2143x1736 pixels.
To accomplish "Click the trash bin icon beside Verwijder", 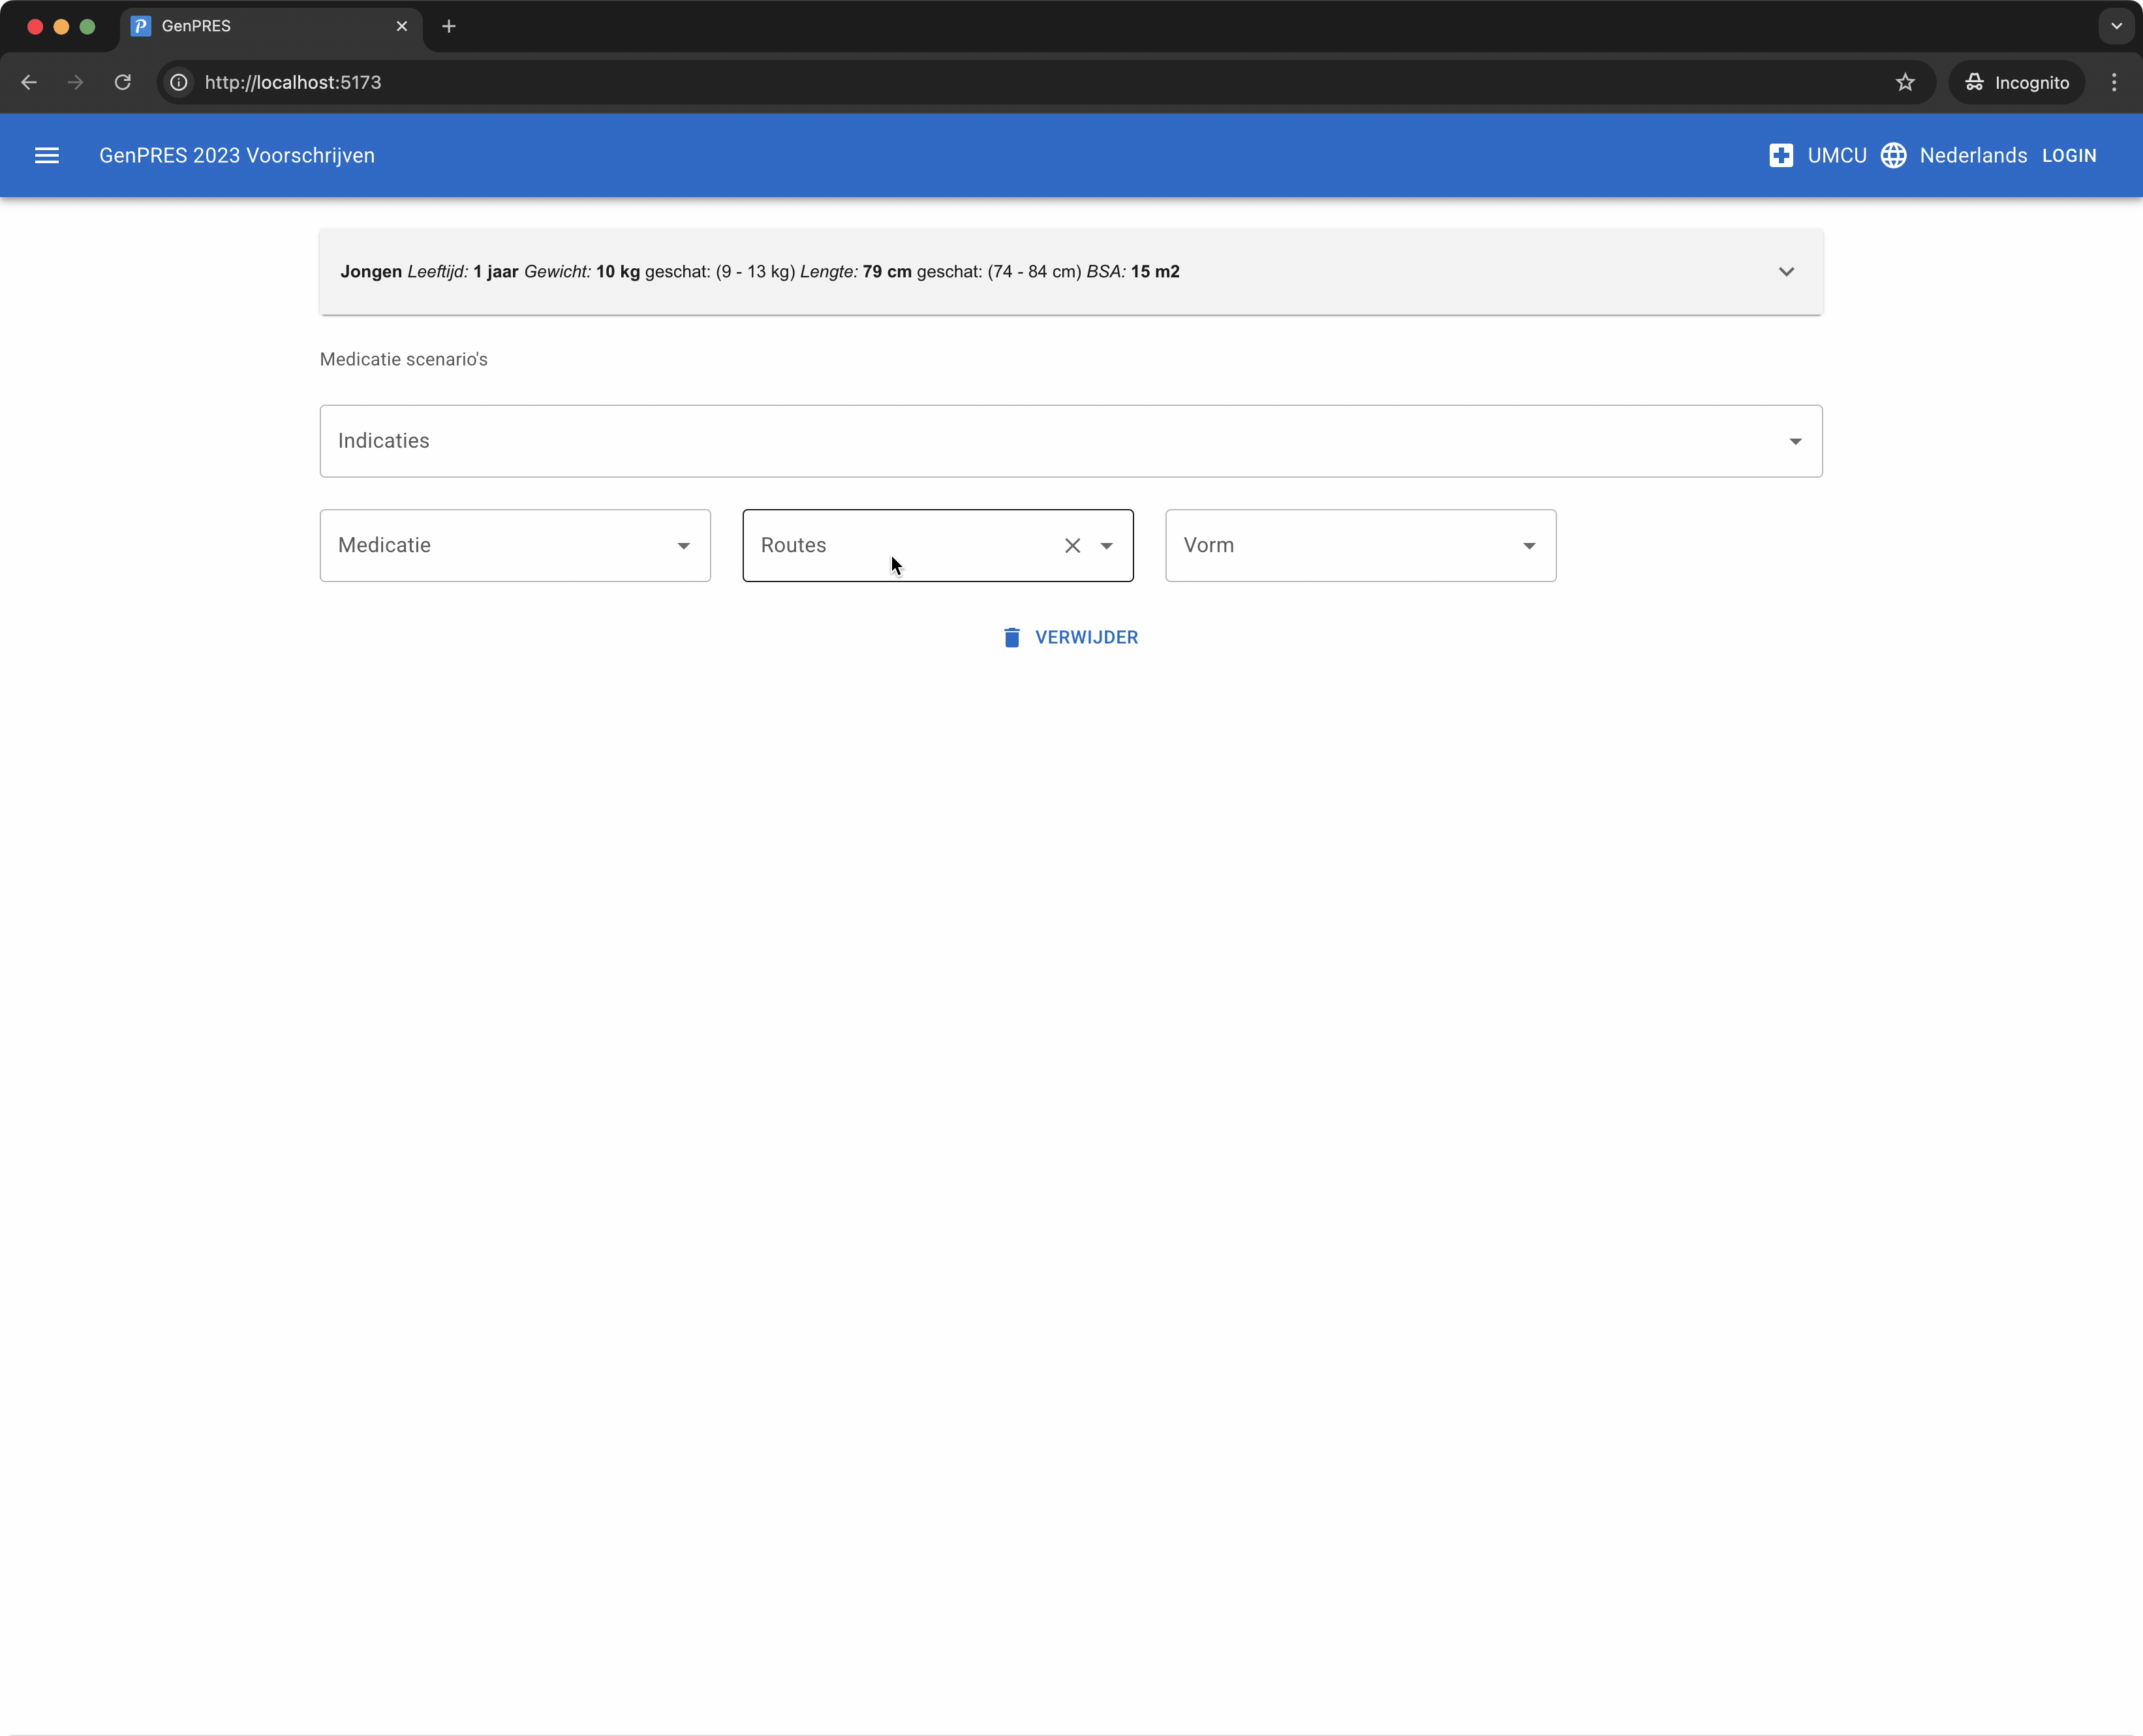I will pos(1012,637).
